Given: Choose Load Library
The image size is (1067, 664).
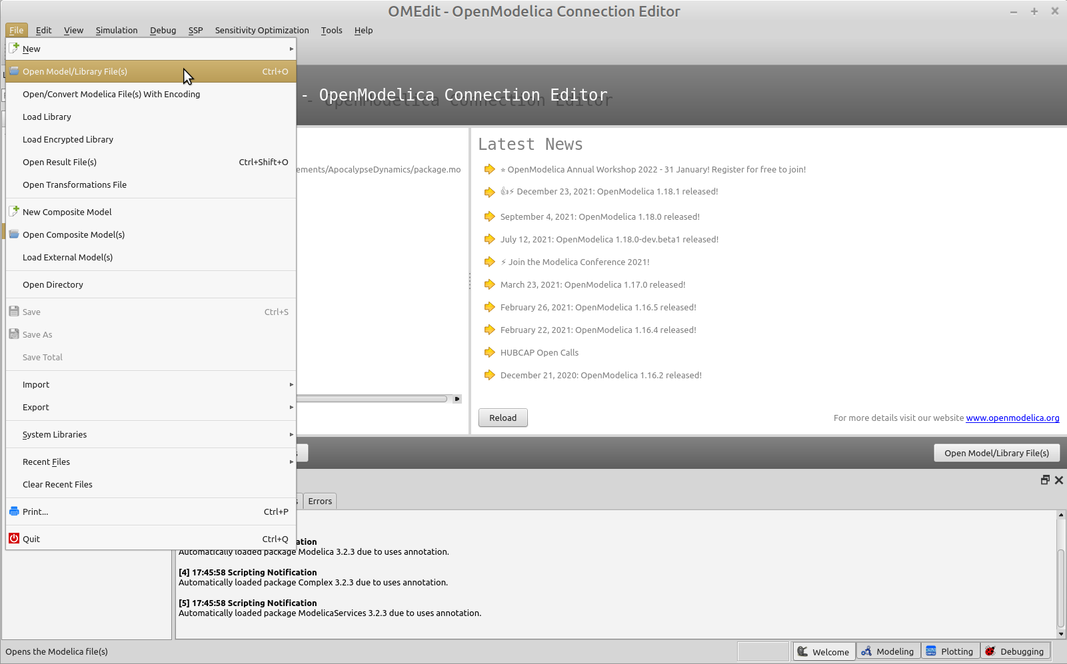Looking at the screenshot, I should (151, 117).
